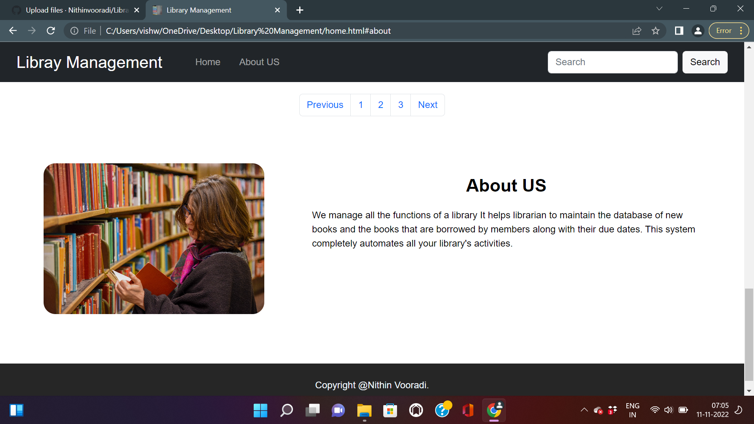
Task: View site information icon beside File
Action: pyautogui.click(x=74, y=31)
